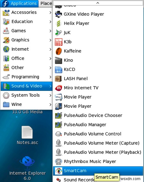This screenshot has width=144, height=182.
Task: Click the Graphics palette icon
Action: 6,40
